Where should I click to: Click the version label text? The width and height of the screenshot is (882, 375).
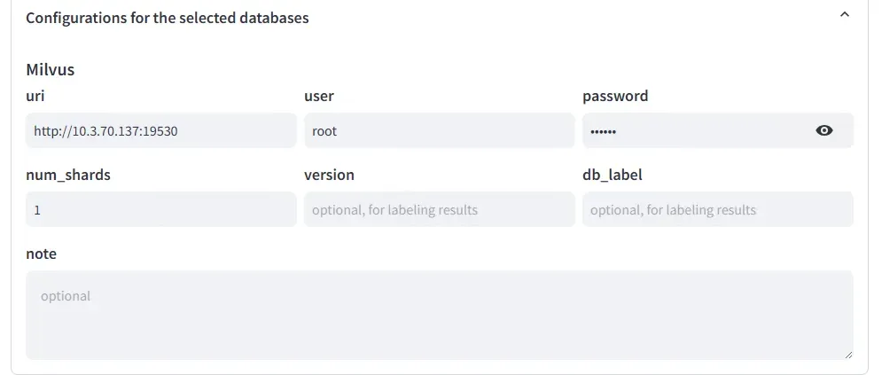coord(329,175)
